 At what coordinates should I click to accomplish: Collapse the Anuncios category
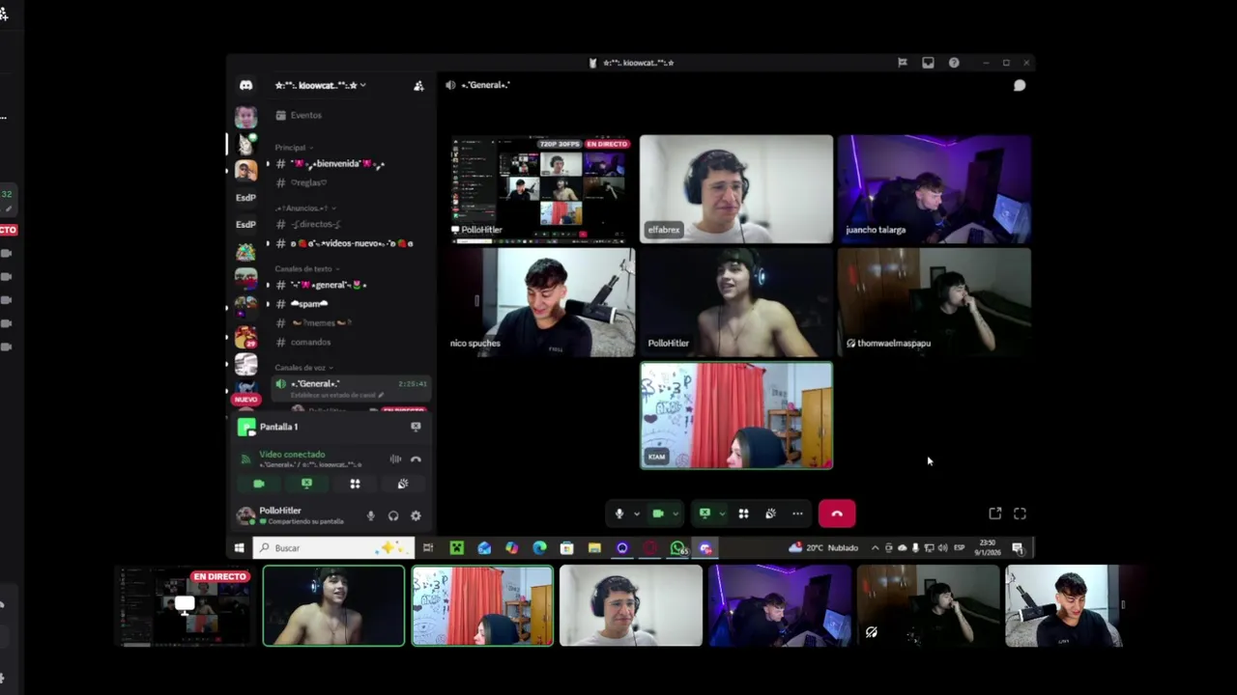pos(303,208)
